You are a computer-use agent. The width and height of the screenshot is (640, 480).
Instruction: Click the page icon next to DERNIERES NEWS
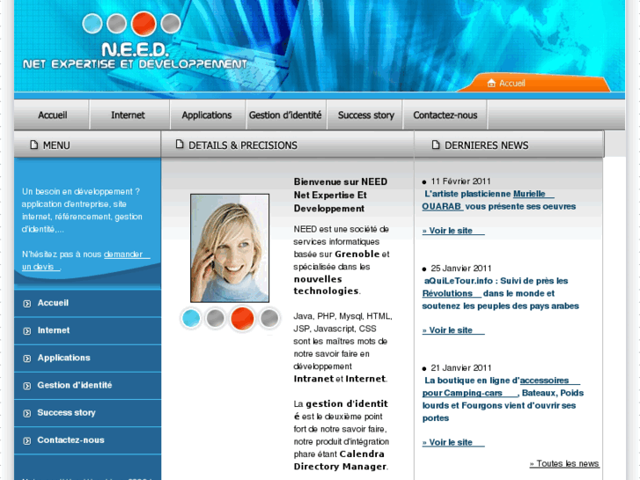point(436,144)
